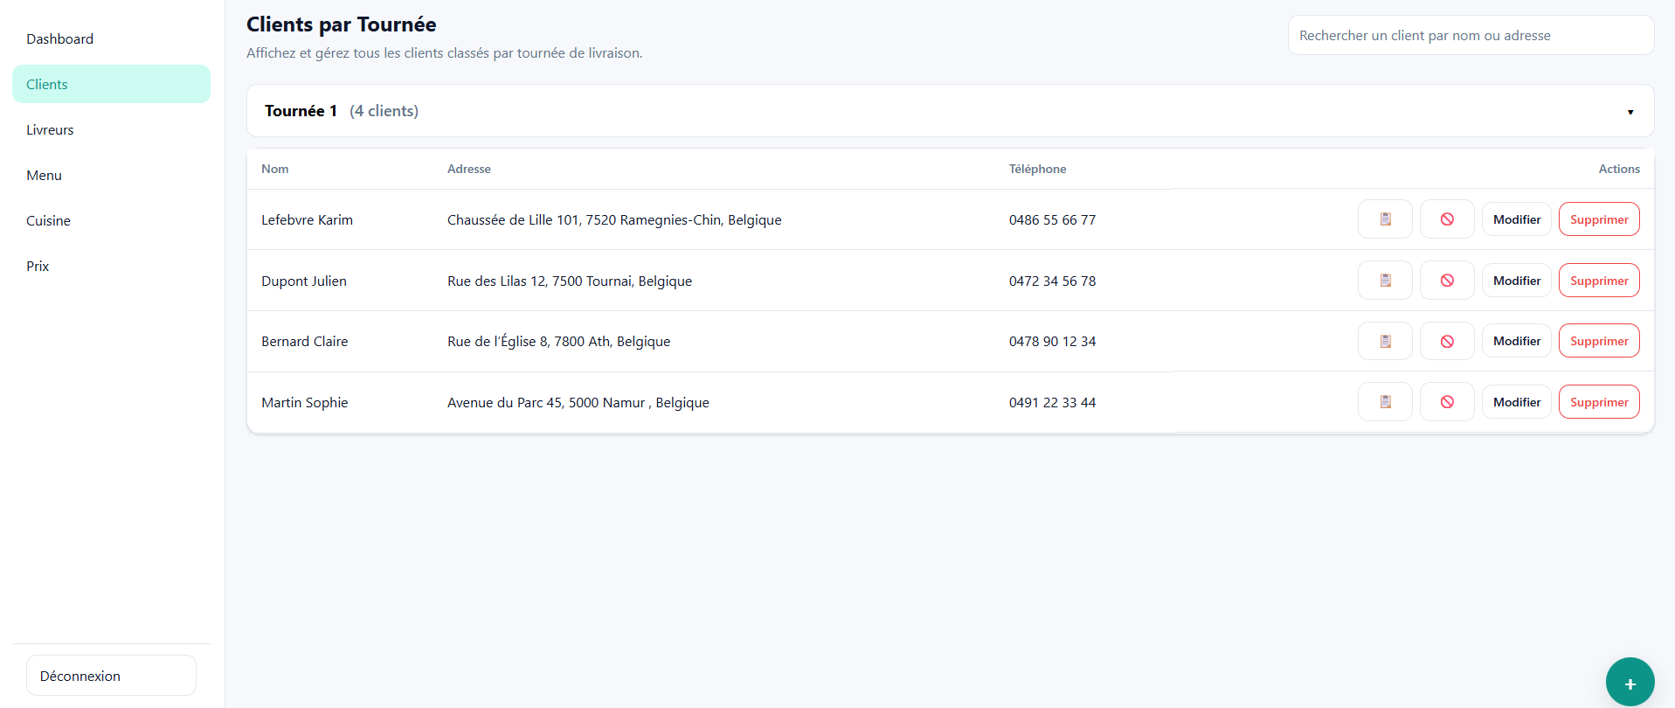
Task: Click phone number 0472 34 56 78
Action: 1052,281
